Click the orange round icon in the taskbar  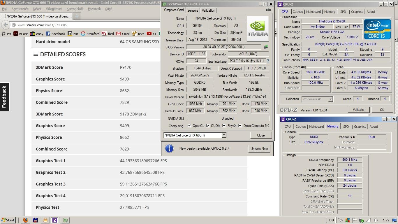45,220
